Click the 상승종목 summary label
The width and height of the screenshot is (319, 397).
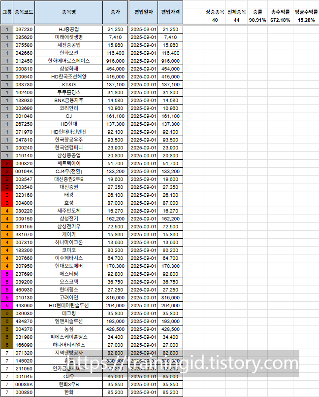point(215,12)
